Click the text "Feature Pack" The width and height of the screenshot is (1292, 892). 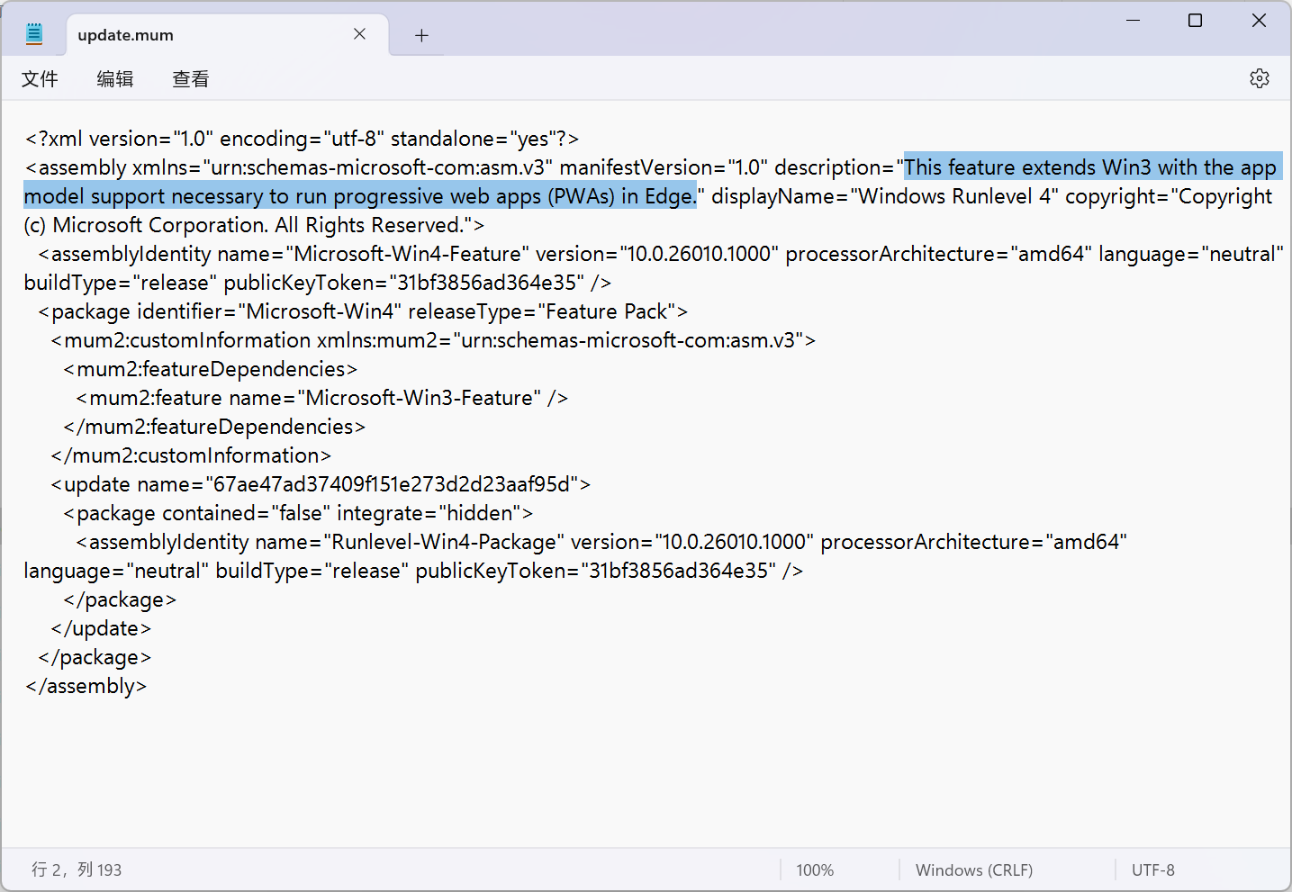[x=607, y=311]
